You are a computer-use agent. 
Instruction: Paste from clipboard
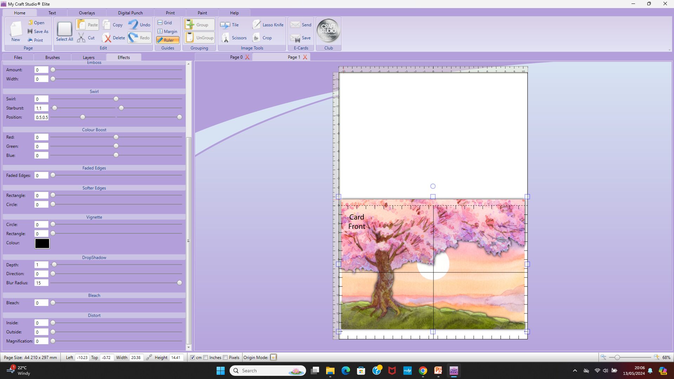pos(87,25)
